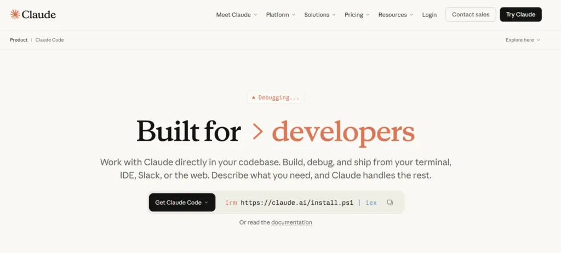Screen dimensions: 561x253
Task: Copy the install command with the copy icon
Action: 390,203
